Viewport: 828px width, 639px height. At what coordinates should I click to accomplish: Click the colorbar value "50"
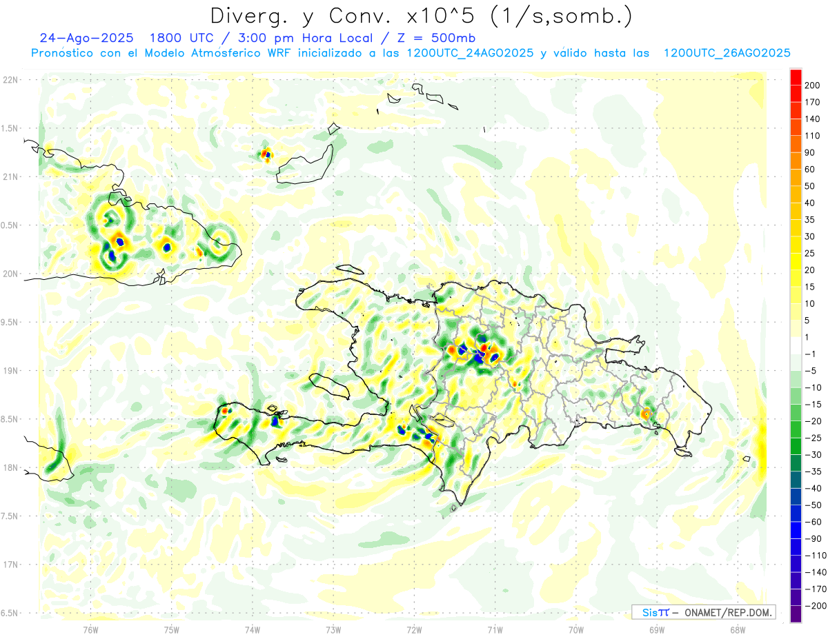tap(811, 186)
